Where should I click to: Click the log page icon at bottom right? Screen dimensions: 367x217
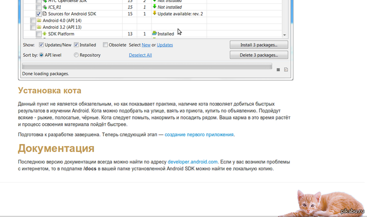286,69
